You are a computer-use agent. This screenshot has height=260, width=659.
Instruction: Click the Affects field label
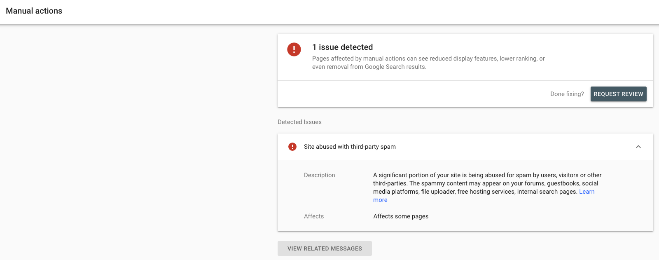[x=314, y=216]
